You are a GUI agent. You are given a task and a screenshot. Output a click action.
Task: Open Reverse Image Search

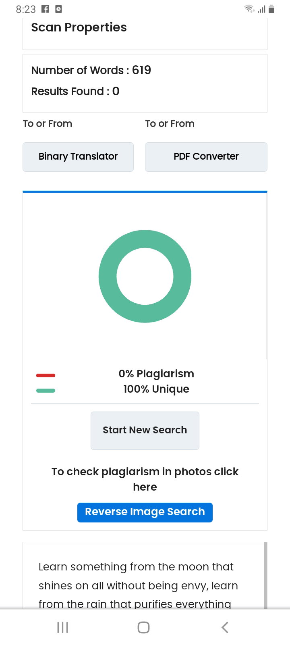tap(145, 512)
